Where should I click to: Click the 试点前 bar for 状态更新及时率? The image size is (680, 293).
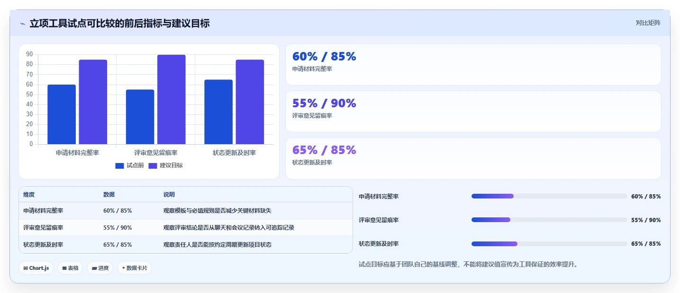pyautogui.click(x=218, y=112)
